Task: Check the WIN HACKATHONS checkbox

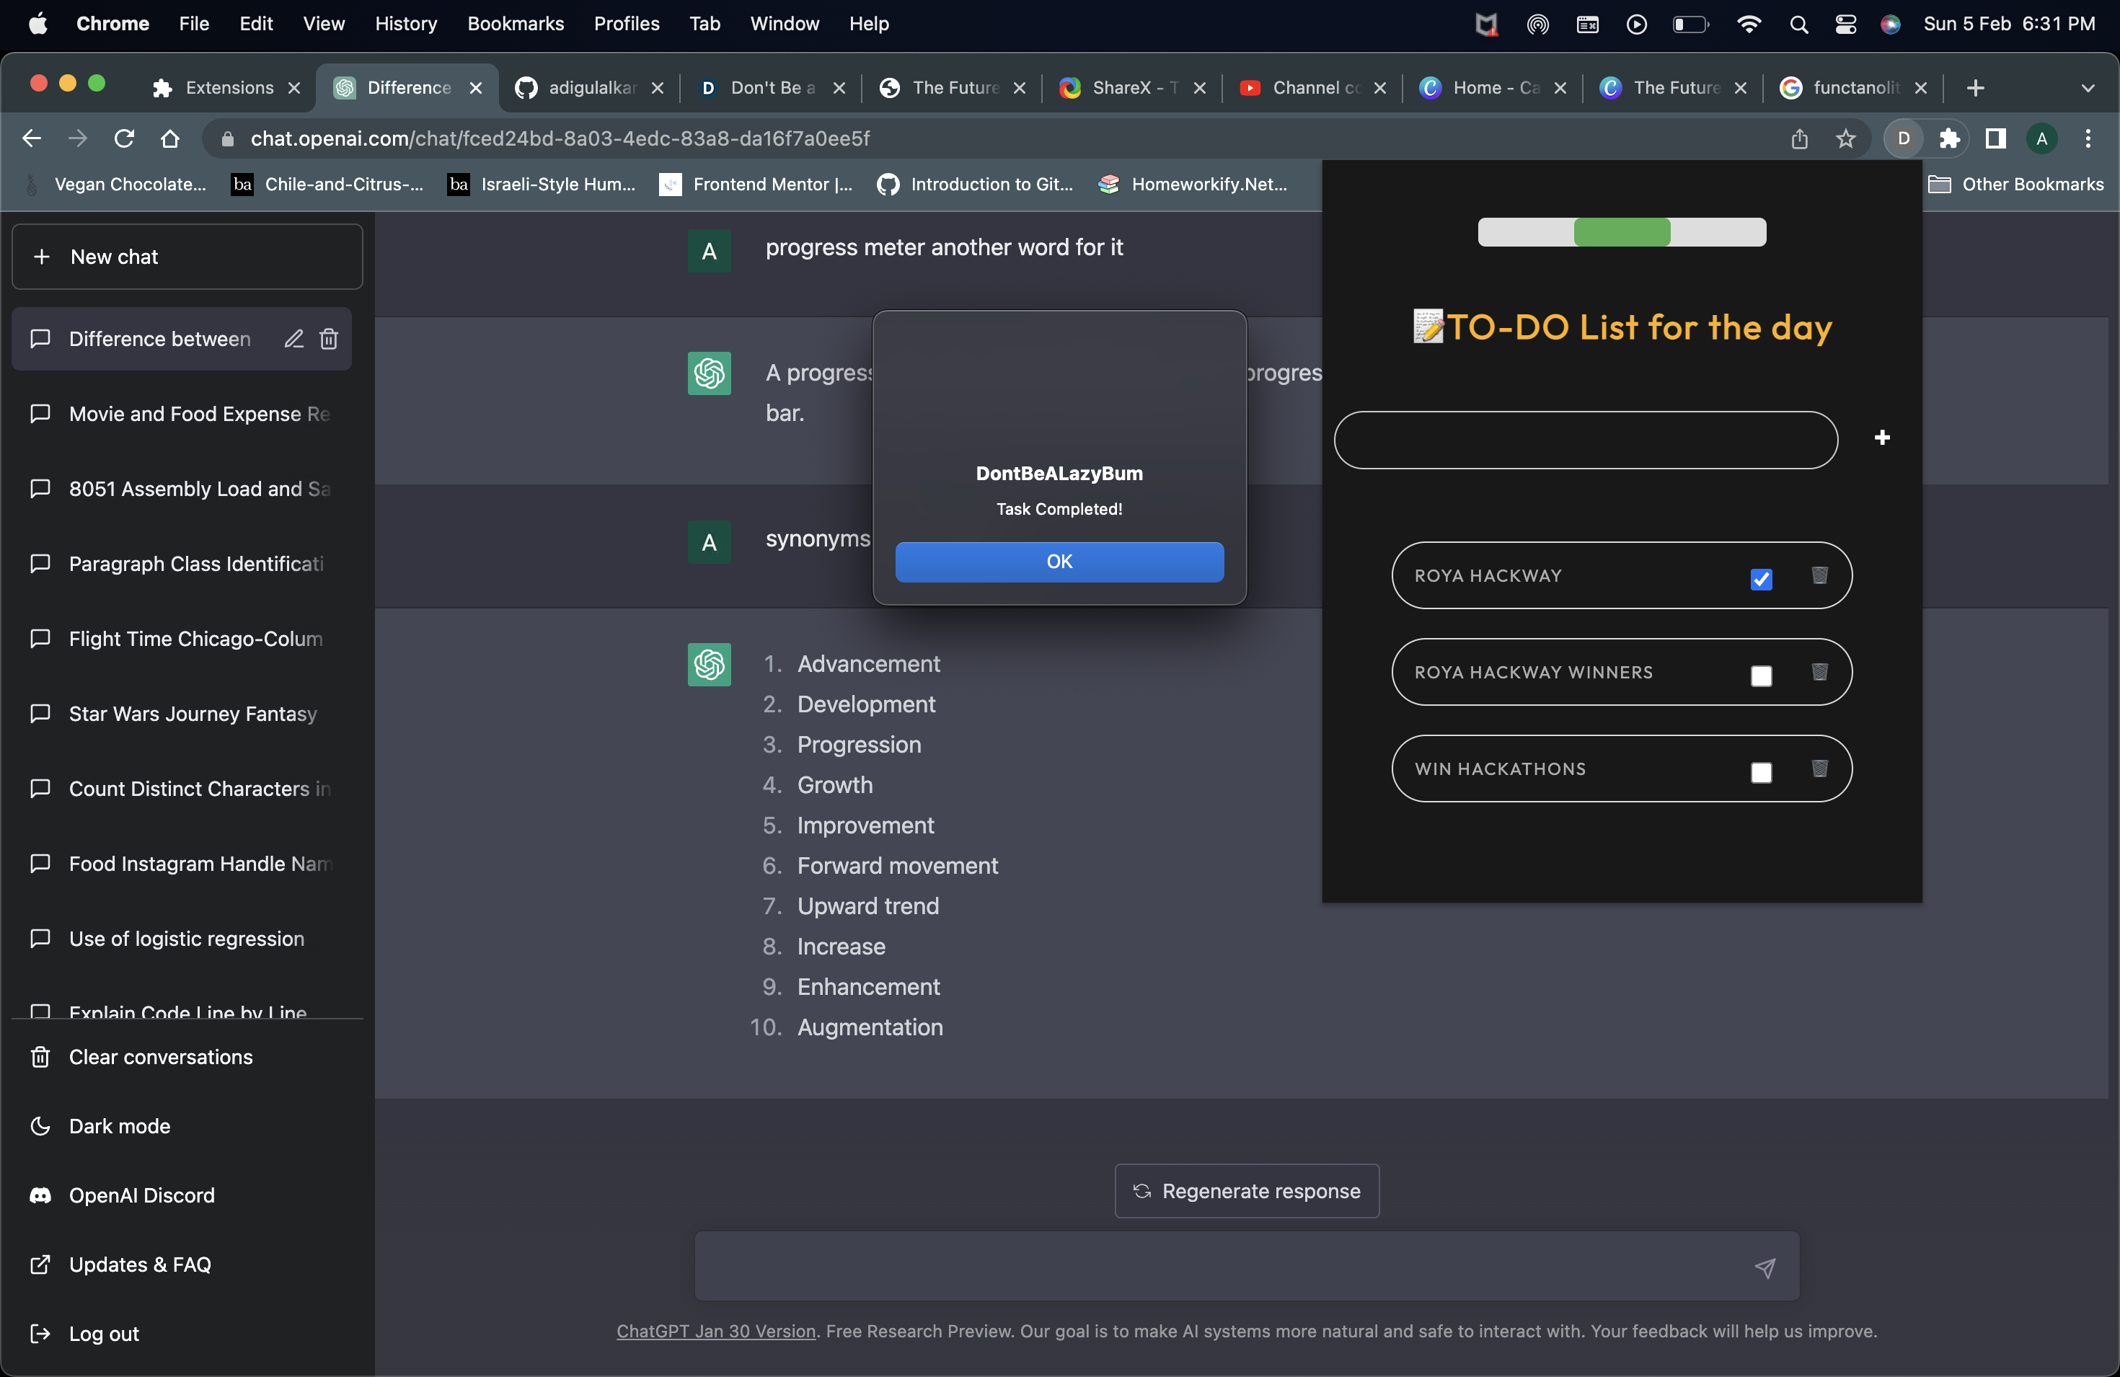Action: (1760, 771)
